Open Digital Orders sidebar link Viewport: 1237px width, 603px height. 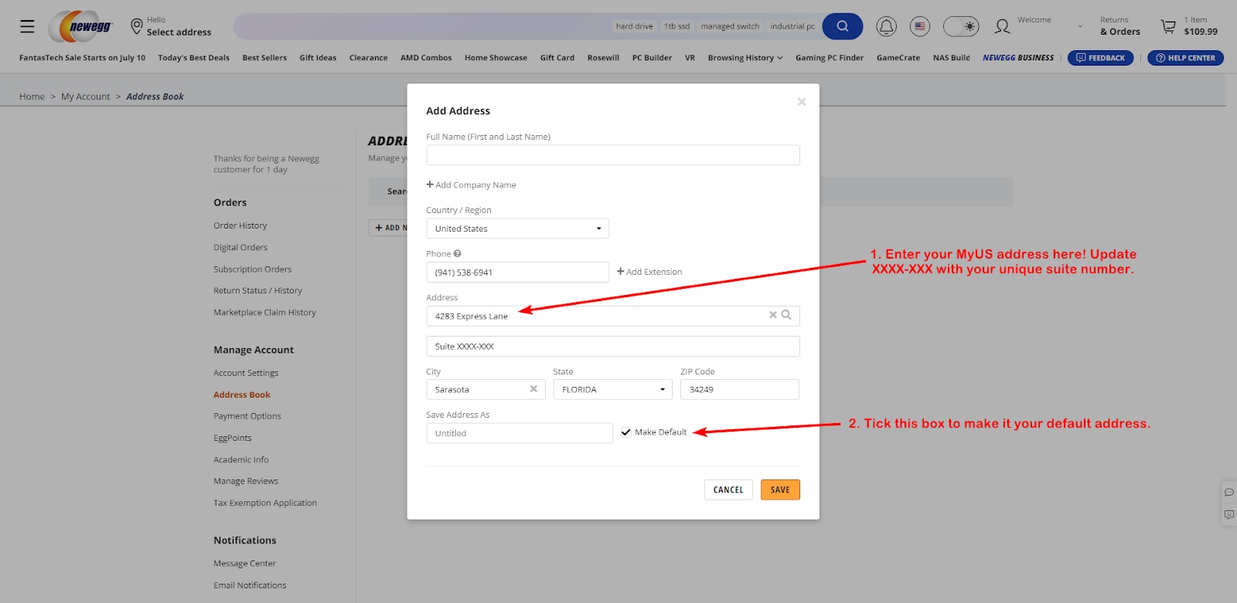pos(240,247)
